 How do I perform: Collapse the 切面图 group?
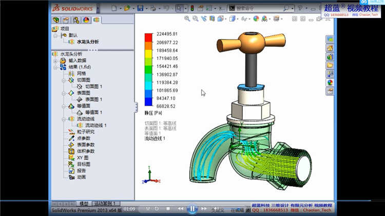coord(64,80)
